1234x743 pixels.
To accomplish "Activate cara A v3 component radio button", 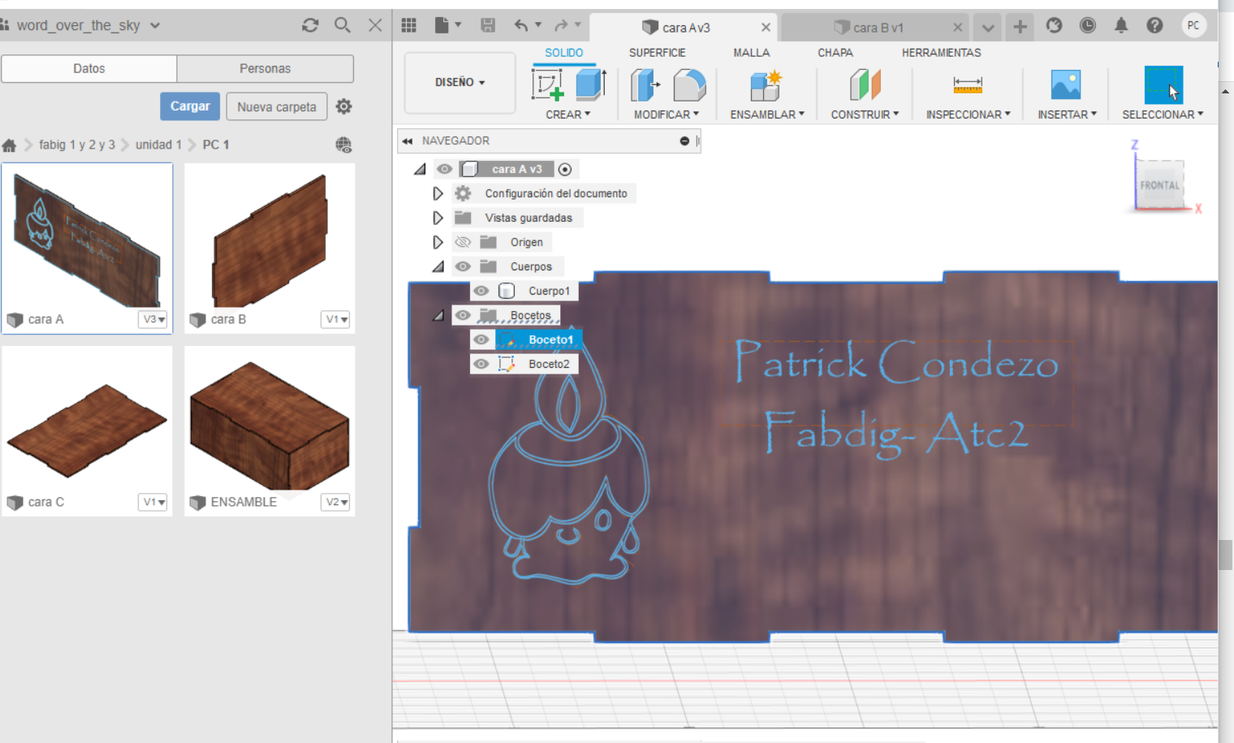I will (565, 169).
